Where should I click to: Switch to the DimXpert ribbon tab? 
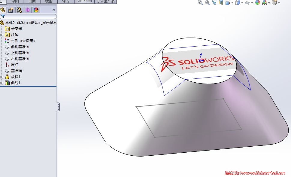[84, 1]
